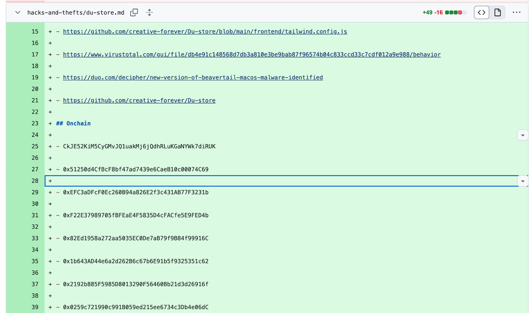
Task: Expand all lines of the diff
Action: 149,13
